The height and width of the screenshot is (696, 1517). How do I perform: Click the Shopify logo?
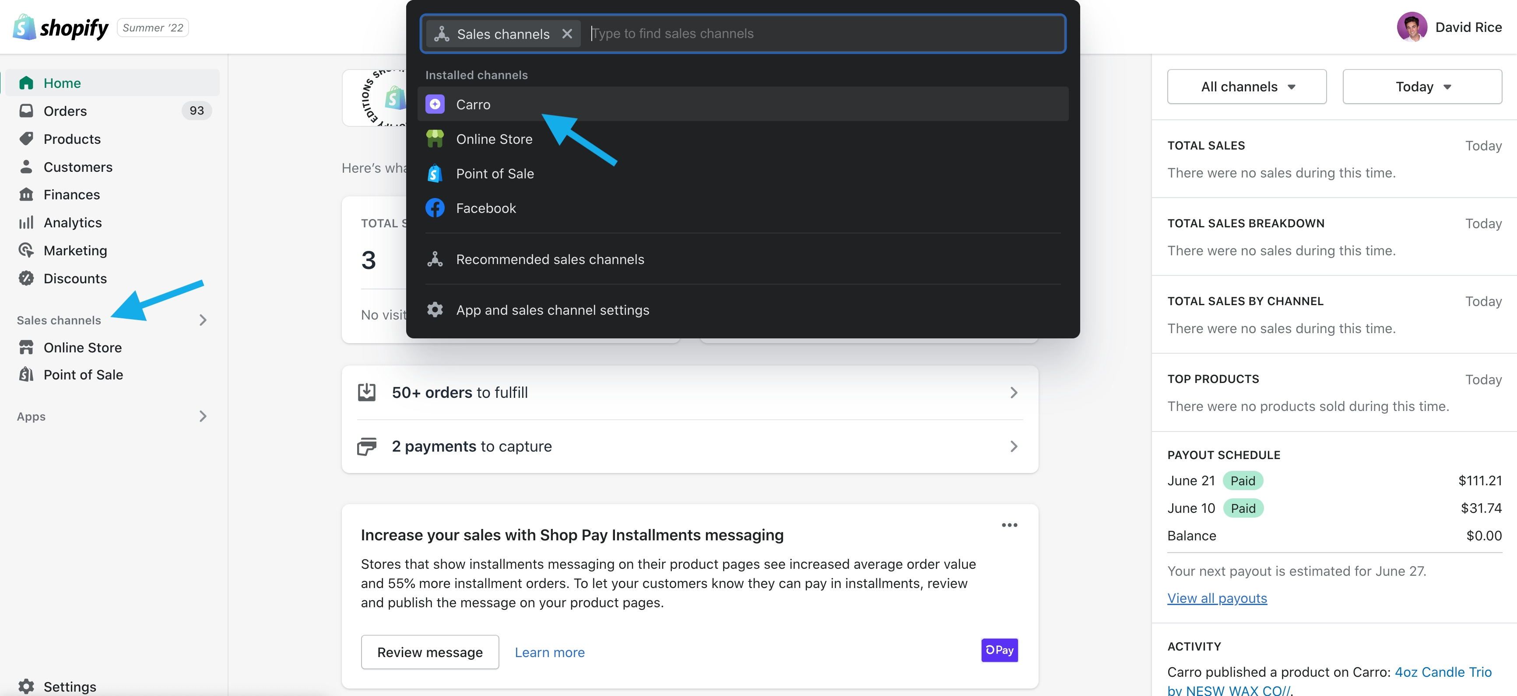[61, 28]
